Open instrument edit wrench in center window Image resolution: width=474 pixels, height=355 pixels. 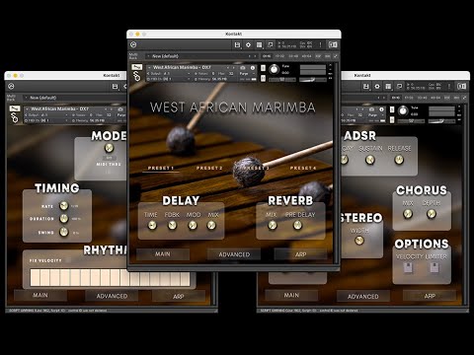coord(136,67)
